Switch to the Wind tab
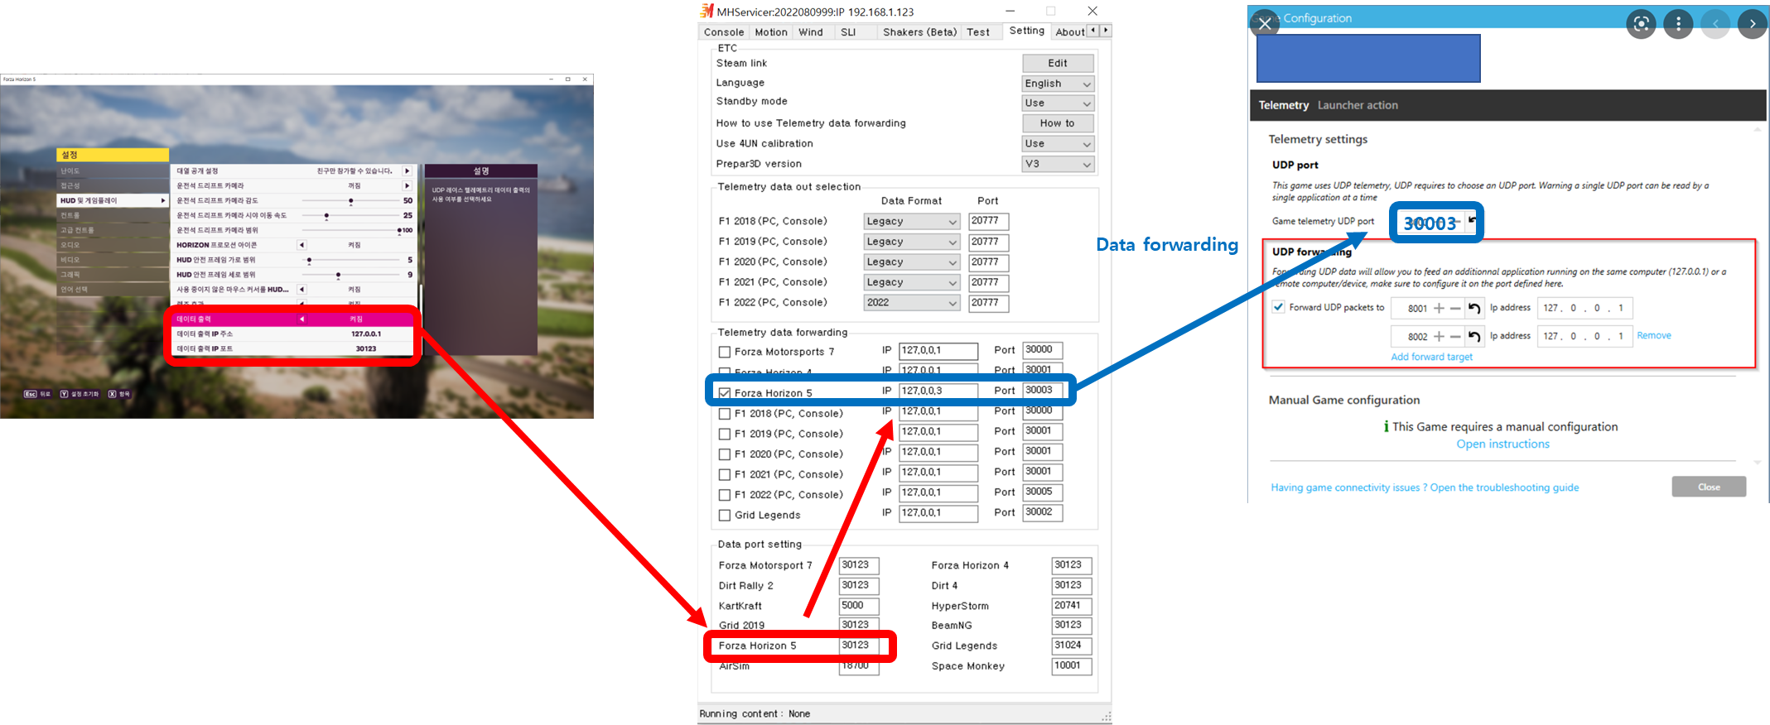This screenshot has height=725, width=1770. [811, 32]
